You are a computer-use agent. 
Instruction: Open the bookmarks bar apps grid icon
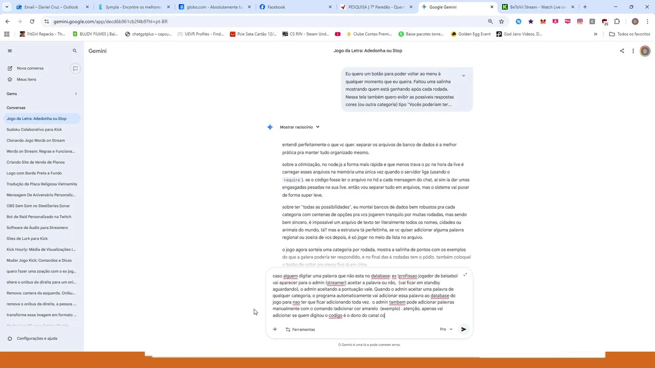tap(7, 34)
